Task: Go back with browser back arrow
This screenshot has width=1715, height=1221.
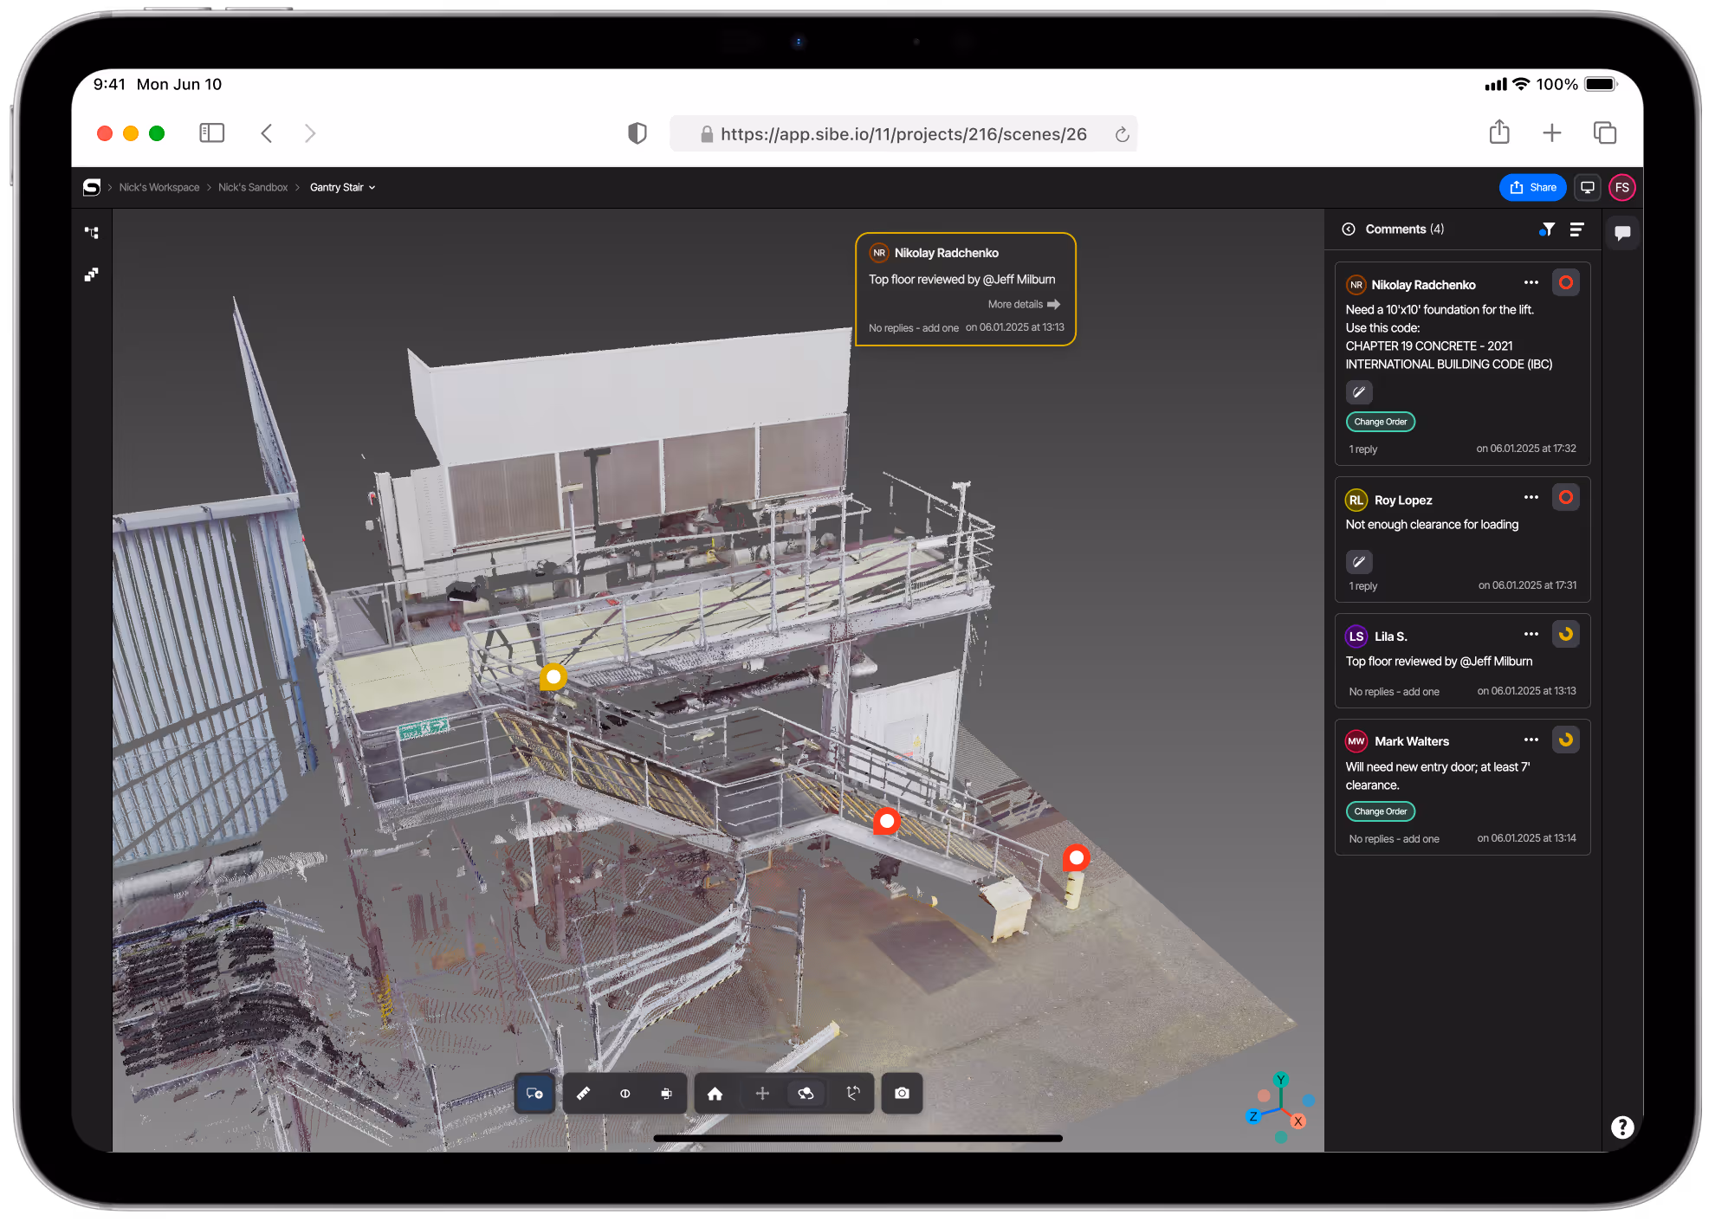Action: tap(267, 133)
